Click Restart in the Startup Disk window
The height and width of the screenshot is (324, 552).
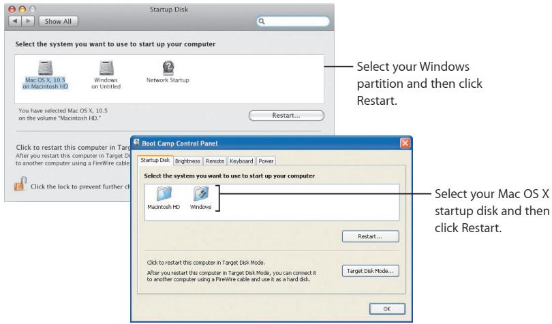coord(286,116)
